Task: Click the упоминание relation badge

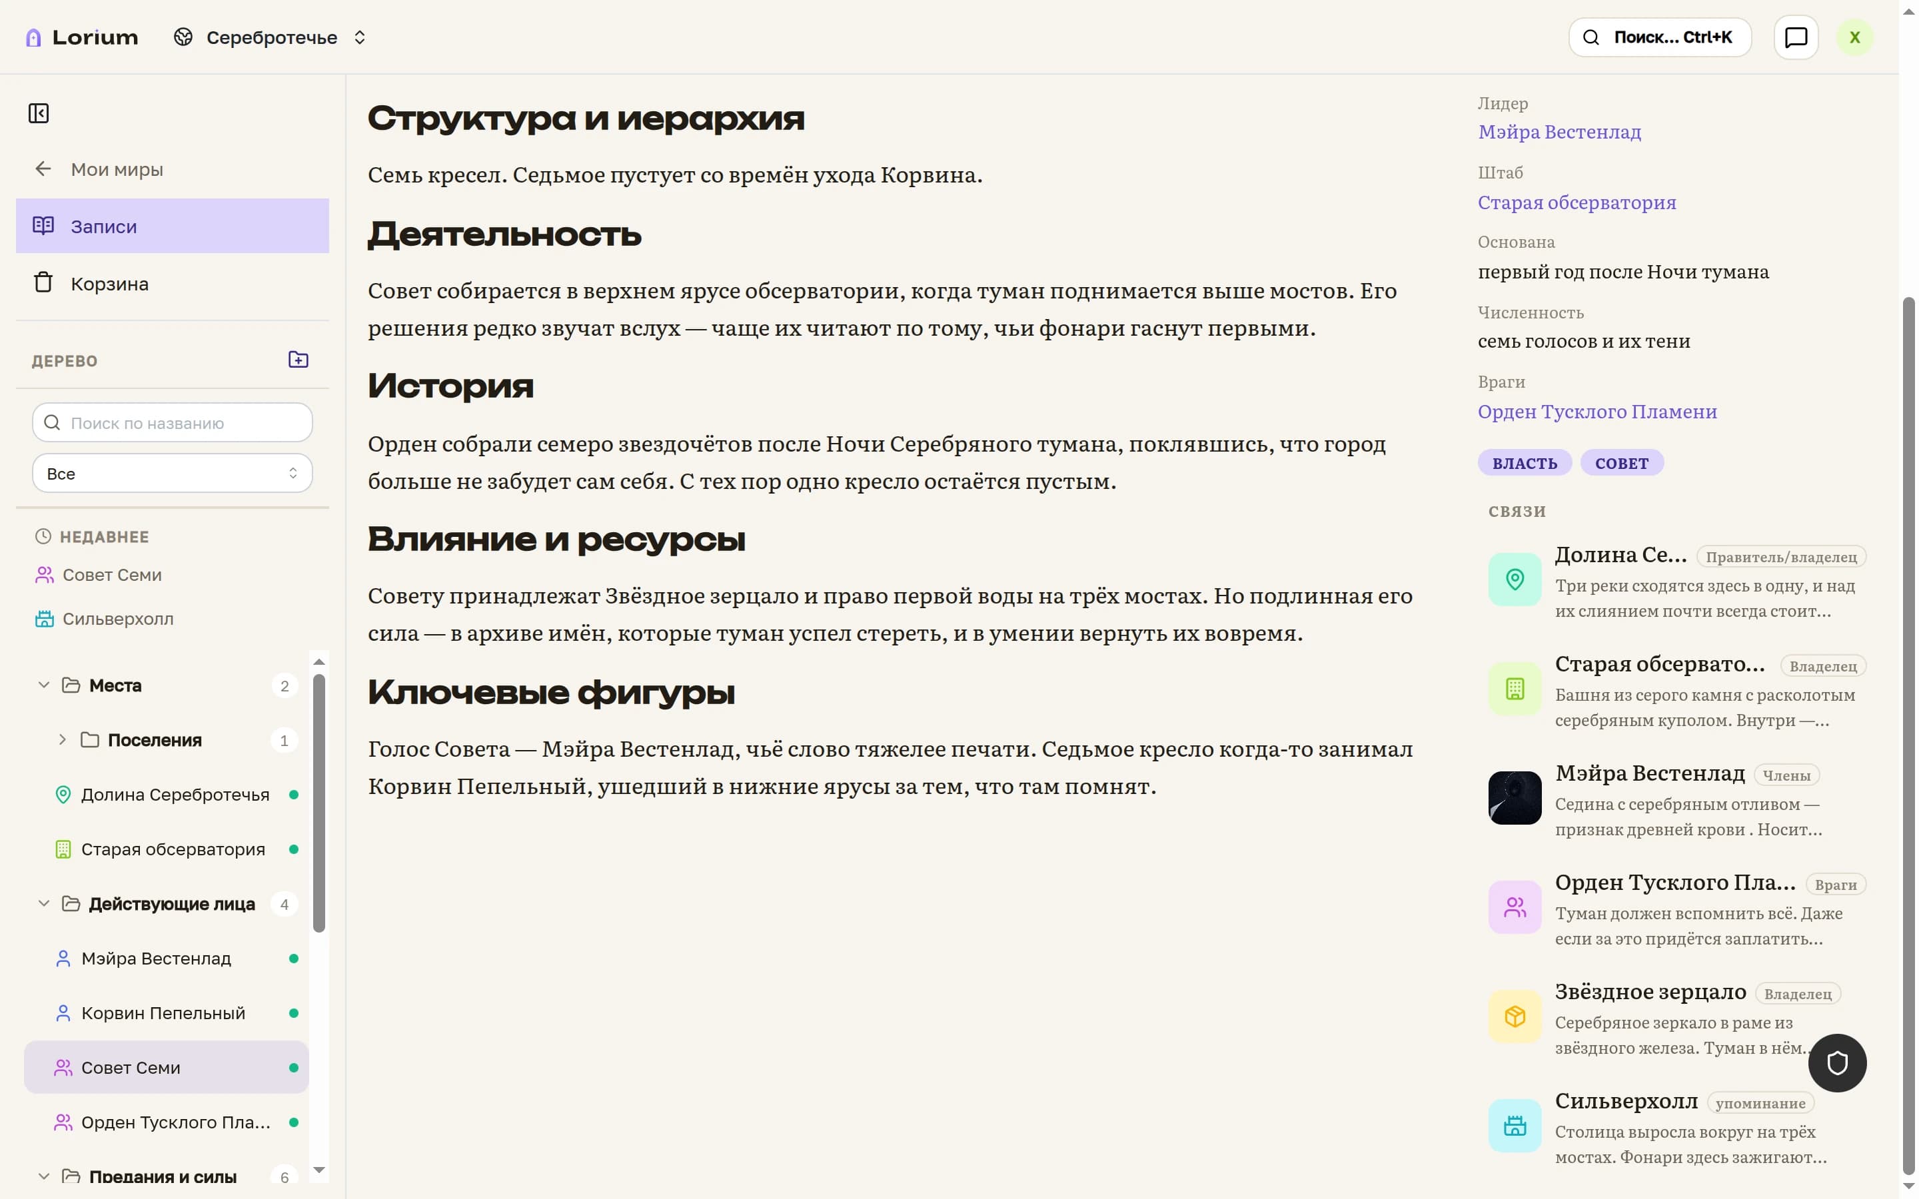Action: 1760,1103
